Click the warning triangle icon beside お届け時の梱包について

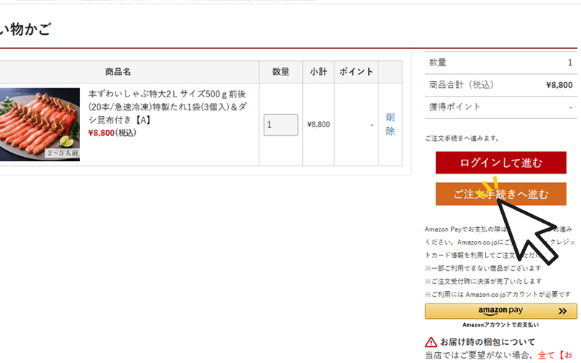[431, 342]
